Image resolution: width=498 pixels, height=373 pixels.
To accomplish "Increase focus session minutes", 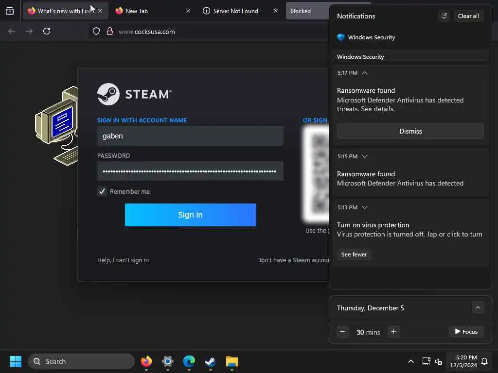I will 393,332.
